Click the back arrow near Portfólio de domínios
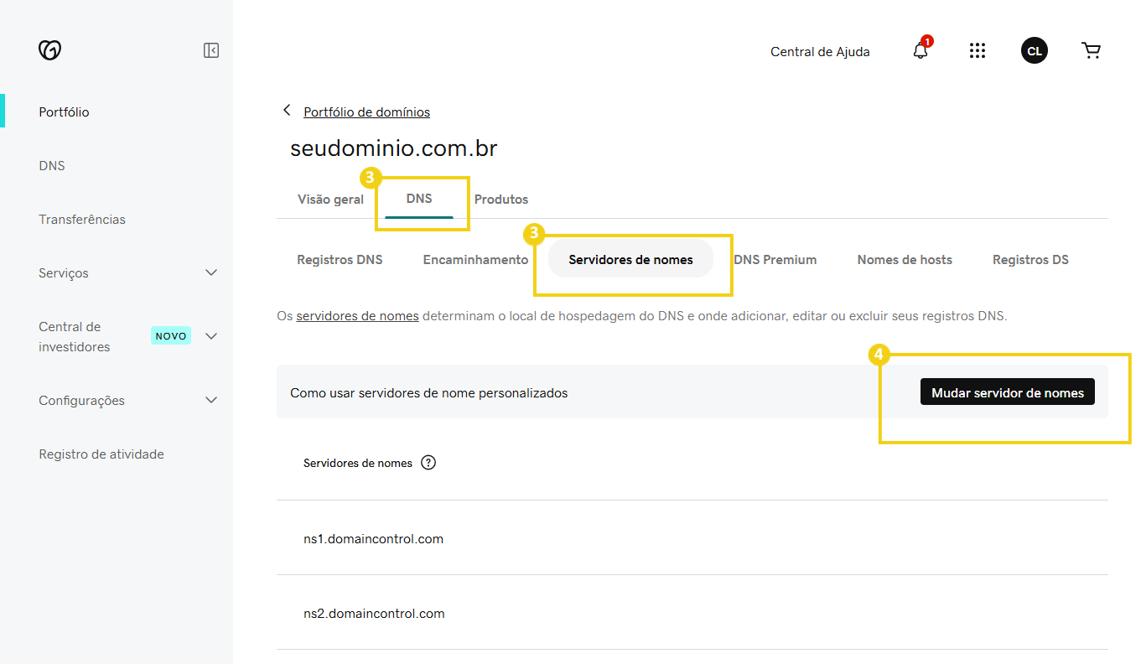Image resolution: width=1141 pixels, height=664 pixels. (x=287, y=110)
